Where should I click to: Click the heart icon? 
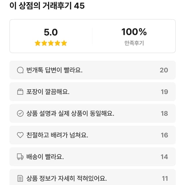tap(20, 135)
